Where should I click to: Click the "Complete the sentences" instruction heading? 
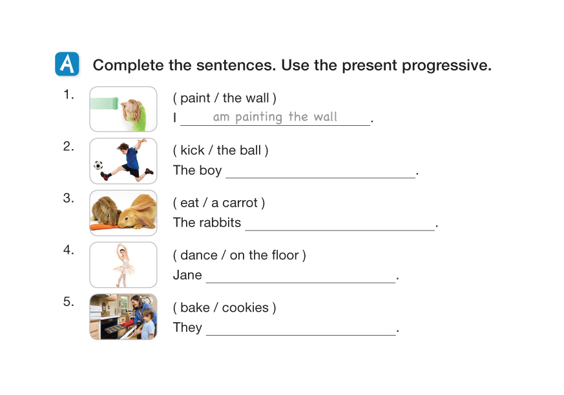point(292,65)
